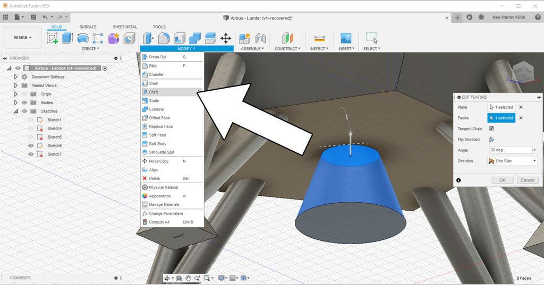Toggle visibility of Sketch6
This screenshot has height=285, width=544.
tap(31, 145)
